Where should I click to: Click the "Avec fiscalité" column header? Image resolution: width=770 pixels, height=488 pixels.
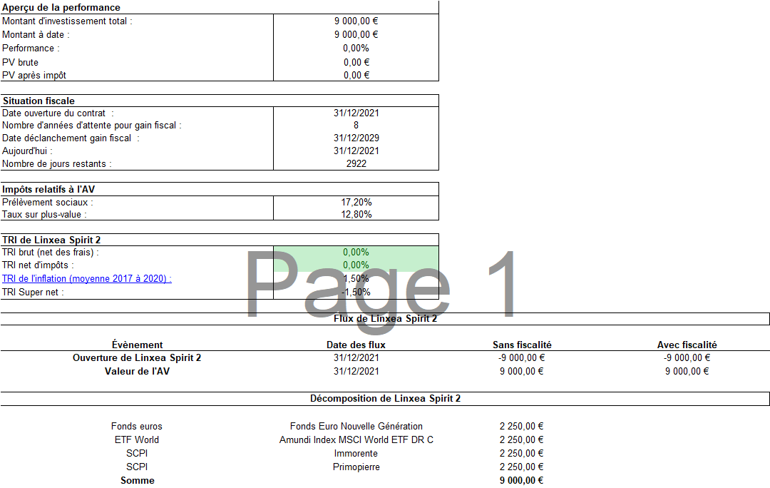click(687, 345)
